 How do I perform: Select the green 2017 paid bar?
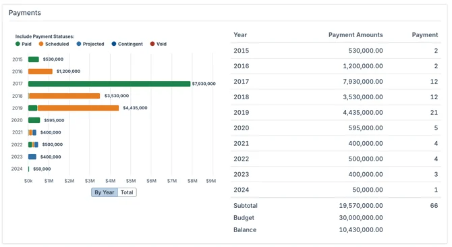pyautogui.click(x=109, y=84)
